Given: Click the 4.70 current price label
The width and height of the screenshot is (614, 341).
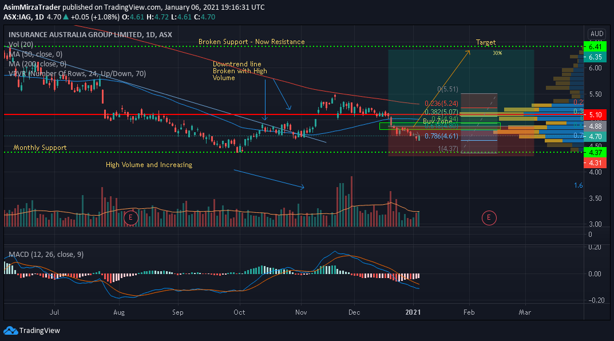Looking at the screenshot, I should (x=595, y=137).
